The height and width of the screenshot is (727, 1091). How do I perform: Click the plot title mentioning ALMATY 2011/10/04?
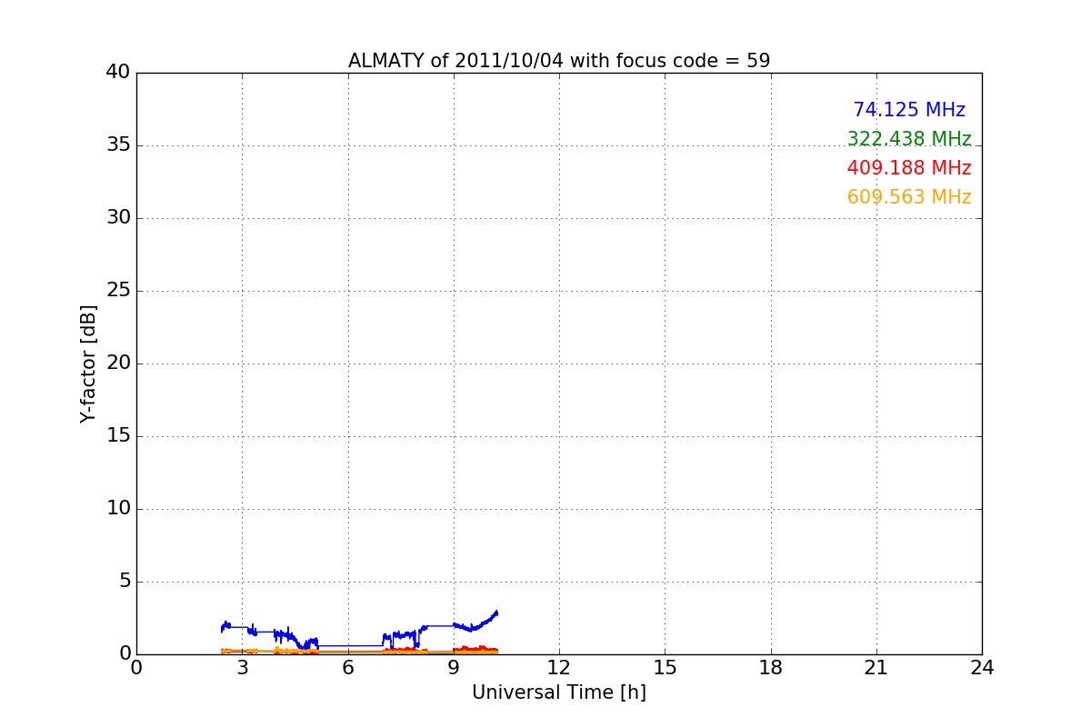tap(559, 61)
